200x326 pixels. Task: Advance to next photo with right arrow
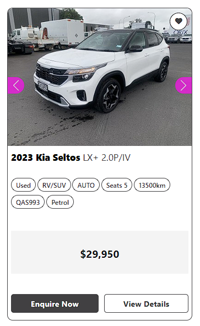[183, 85]
